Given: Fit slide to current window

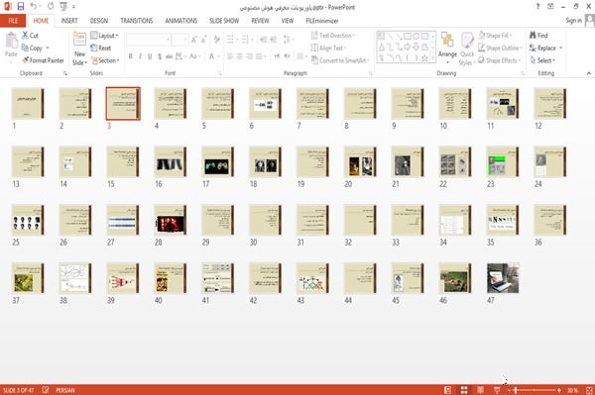Looking at the screenshot, I should (589, 390).
